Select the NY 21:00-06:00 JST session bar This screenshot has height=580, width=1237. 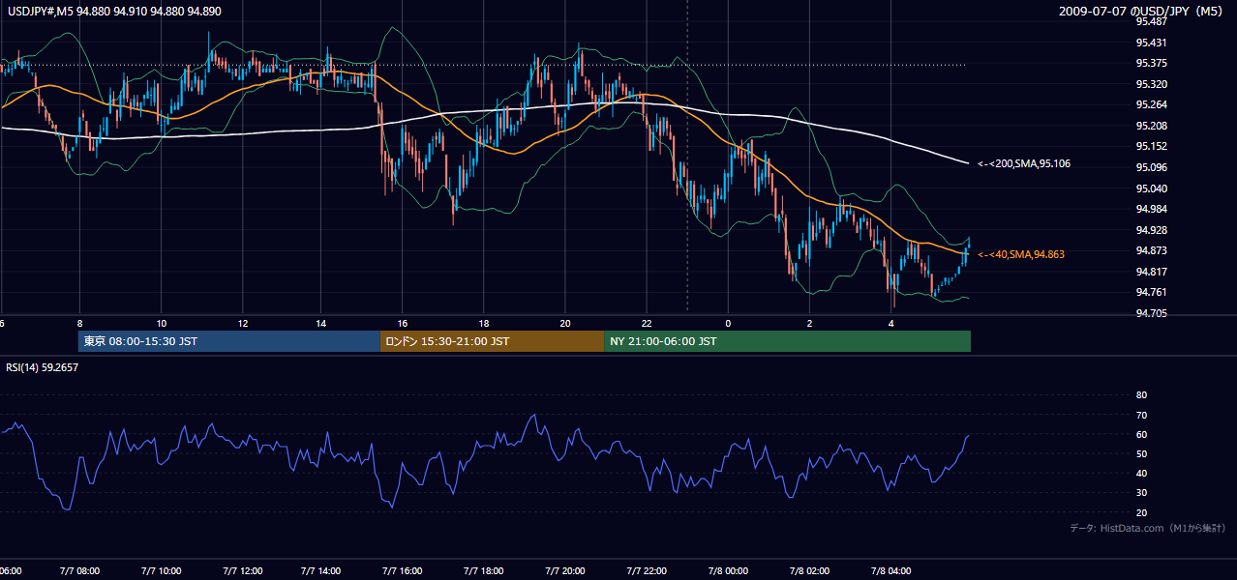788,341
